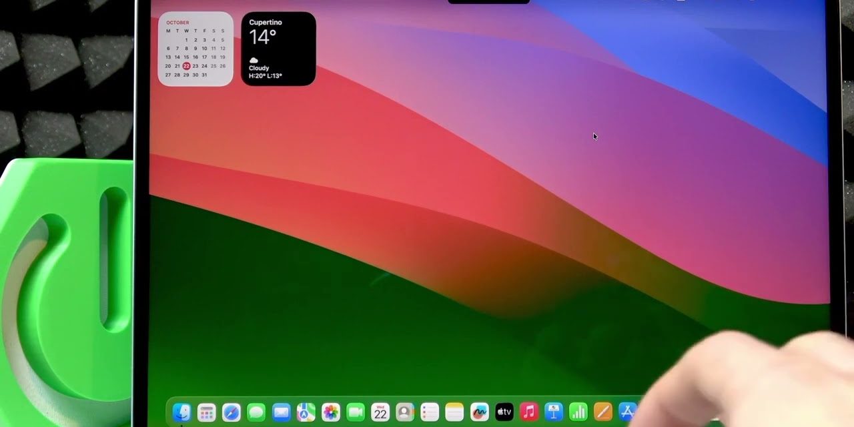This screenshot has width=854, height=427.
Task: Launch Reminders from the Dock
Action: pos(430,412)
